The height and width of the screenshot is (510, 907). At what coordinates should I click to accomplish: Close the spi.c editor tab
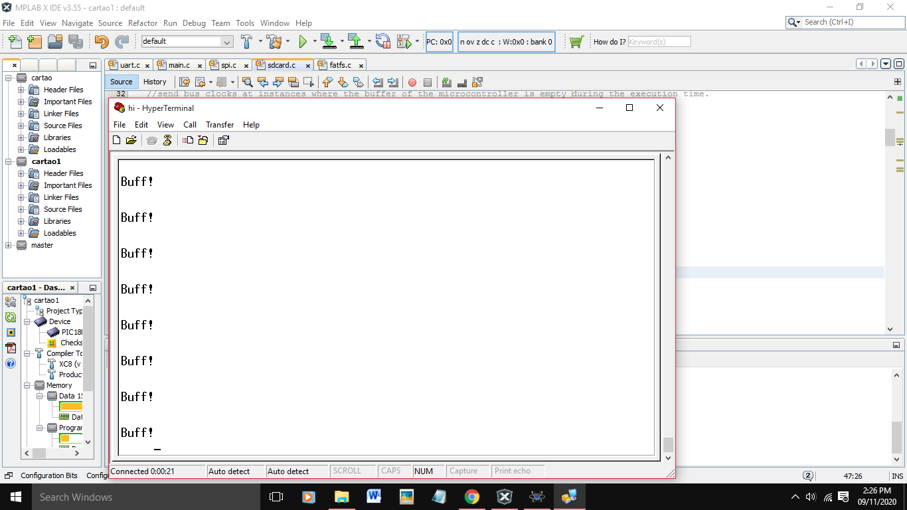point(246,66)
